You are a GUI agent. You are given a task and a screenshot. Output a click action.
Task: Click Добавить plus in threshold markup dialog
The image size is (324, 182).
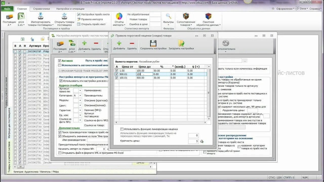click(119, 43)
